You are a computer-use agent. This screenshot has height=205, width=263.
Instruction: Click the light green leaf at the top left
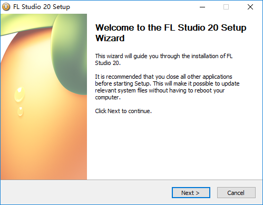[x=26, y=23]
